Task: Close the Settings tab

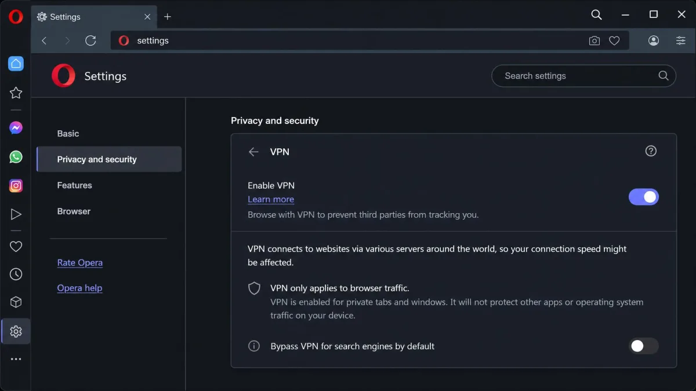Action: click(147, 17)
